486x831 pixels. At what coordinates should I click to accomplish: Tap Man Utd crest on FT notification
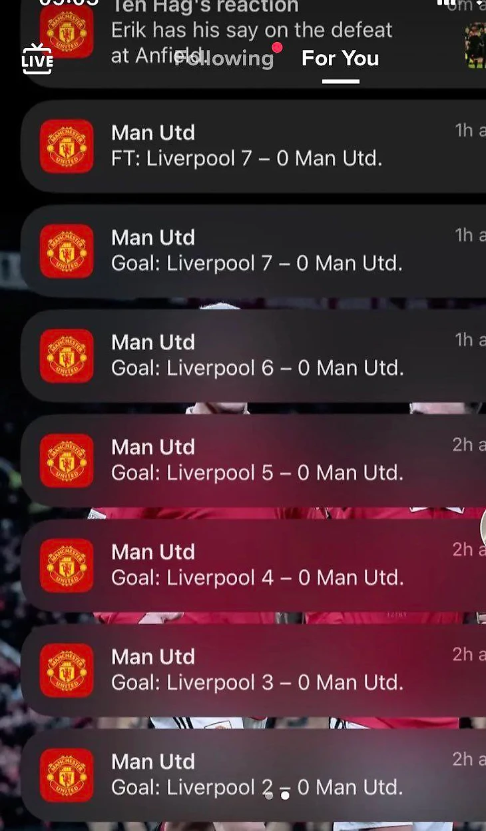(67, 146)
